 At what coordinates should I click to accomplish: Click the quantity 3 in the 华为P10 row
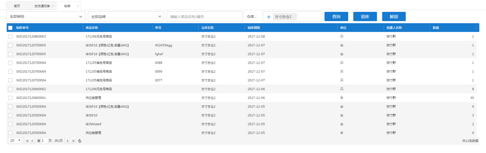473,115
